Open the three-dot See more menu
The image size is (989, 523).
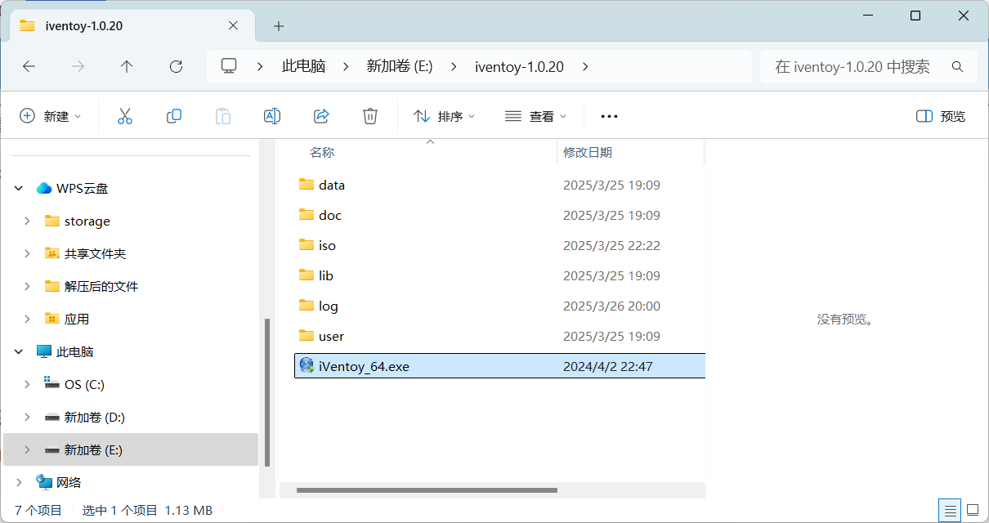pos(609,116)
